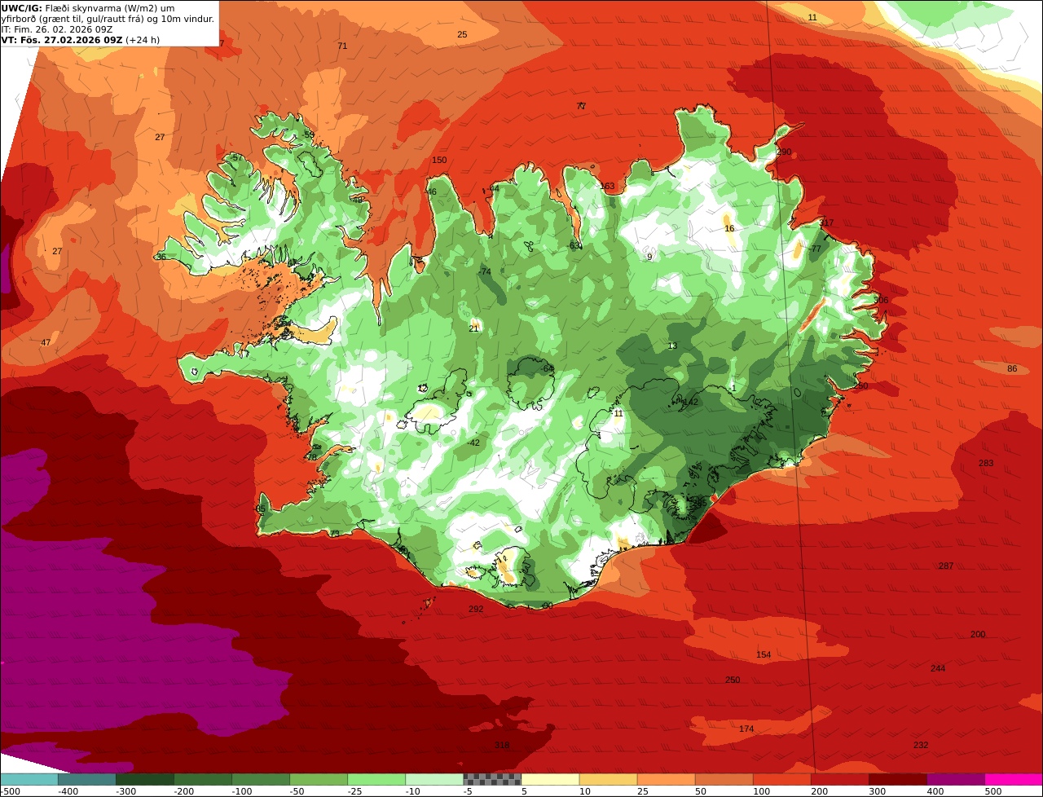1043x797 pixels.
Task: Click the map value 154 southeast of Iceland
Action: click(764, 655)
